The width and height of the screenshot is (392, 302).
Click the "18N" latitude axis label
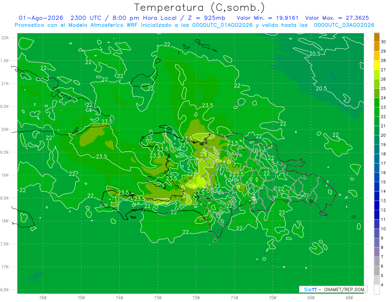(x=6, y=221)
